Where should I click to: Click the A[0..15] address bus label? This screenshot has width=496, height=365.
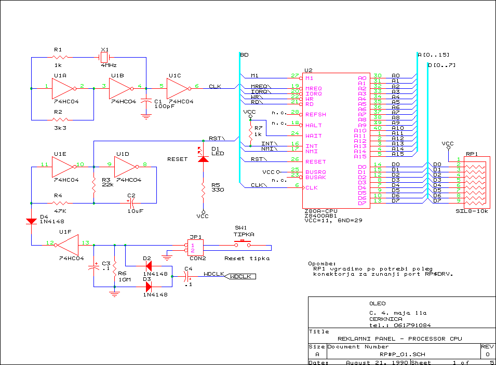click(x=433, y=55)
